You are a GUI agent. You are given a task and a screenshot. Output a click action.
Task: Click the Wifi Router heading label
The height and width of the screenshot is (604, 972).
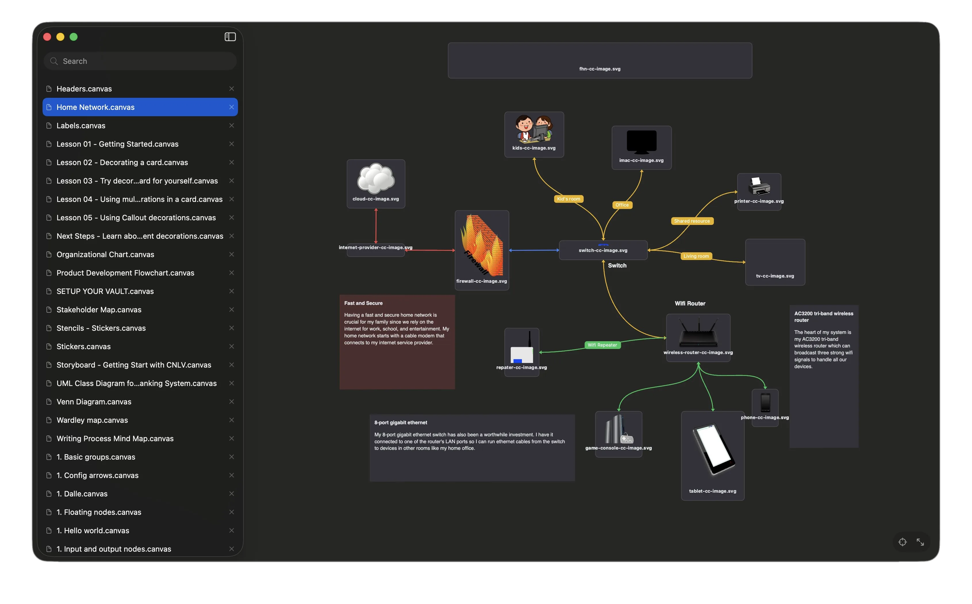click(690, 304)
